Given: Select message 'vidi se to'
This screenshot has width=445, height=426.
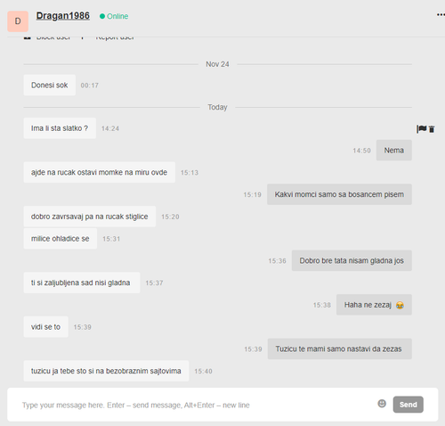Looking at the screenshot, I should 45,327.
